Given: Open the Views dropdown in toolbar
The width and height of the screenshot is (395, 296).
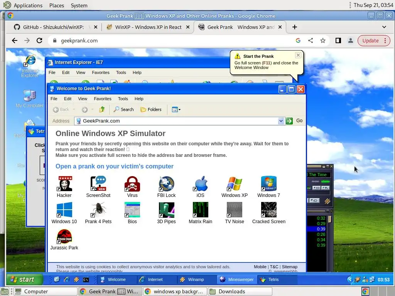Looking at the screenshot, I should [x=176, y=109].
